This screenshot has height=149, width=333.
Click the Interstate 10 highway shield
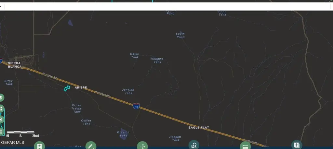click(x=136, y=106)
